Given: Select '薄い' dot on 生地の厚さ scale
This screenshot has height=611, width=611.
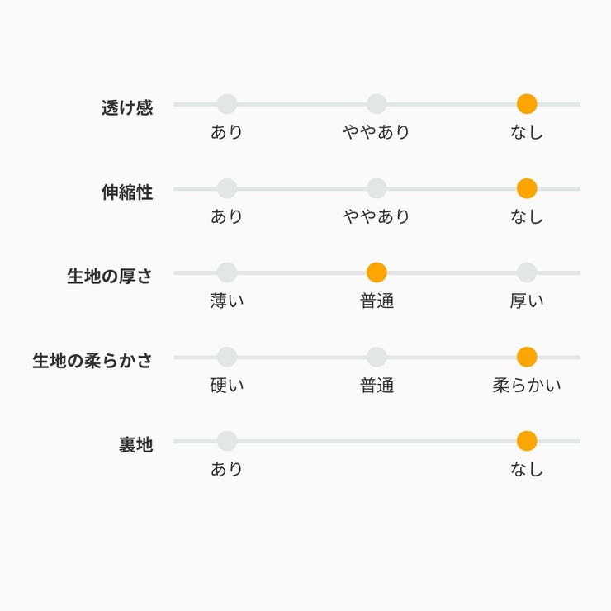Looking at the screenshot, I should (x=227, y=272).
